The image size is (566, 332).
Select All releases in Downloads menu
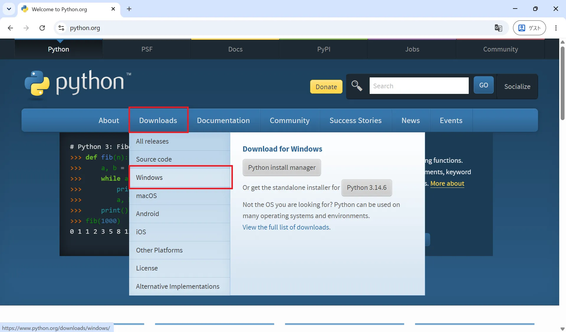point(180,141)
